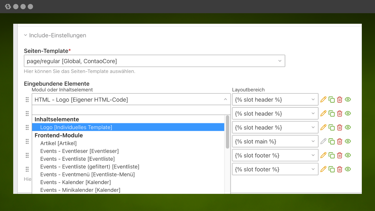Open the Seiten-Template dropdown
This screenshot has width=375, height=211.
(x=154, y=61)
